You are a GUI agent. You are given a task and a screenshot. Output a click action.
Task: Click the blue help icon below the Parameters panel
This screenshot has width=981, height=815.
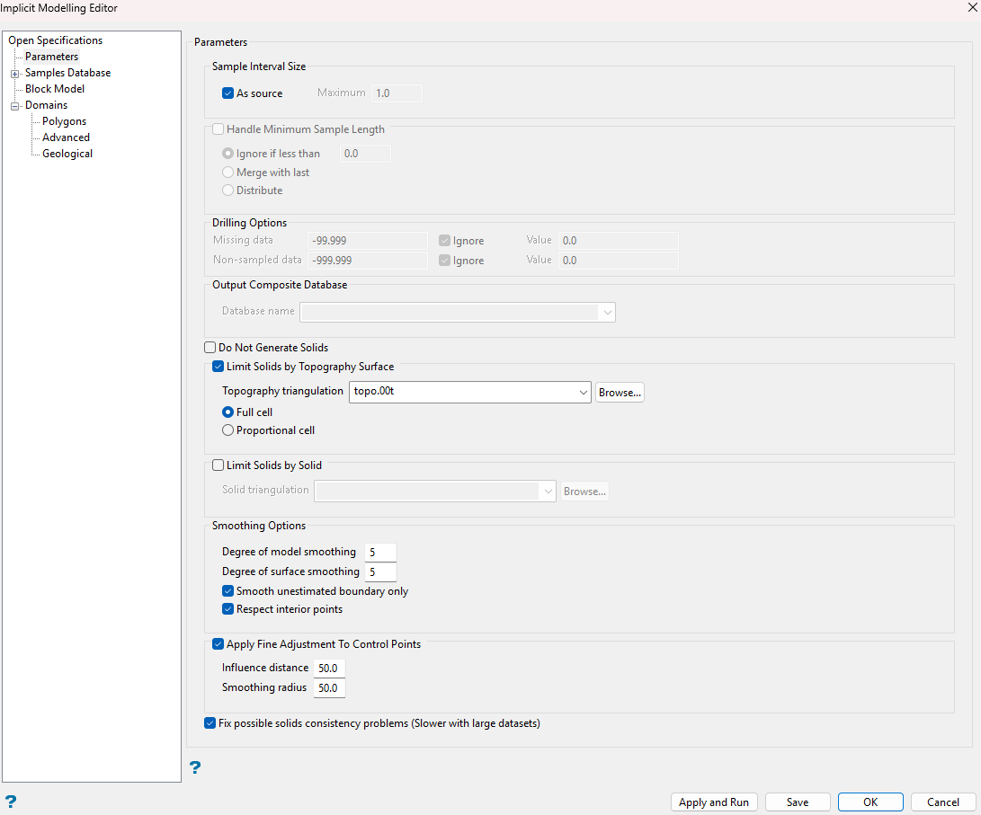pos(195,766)
